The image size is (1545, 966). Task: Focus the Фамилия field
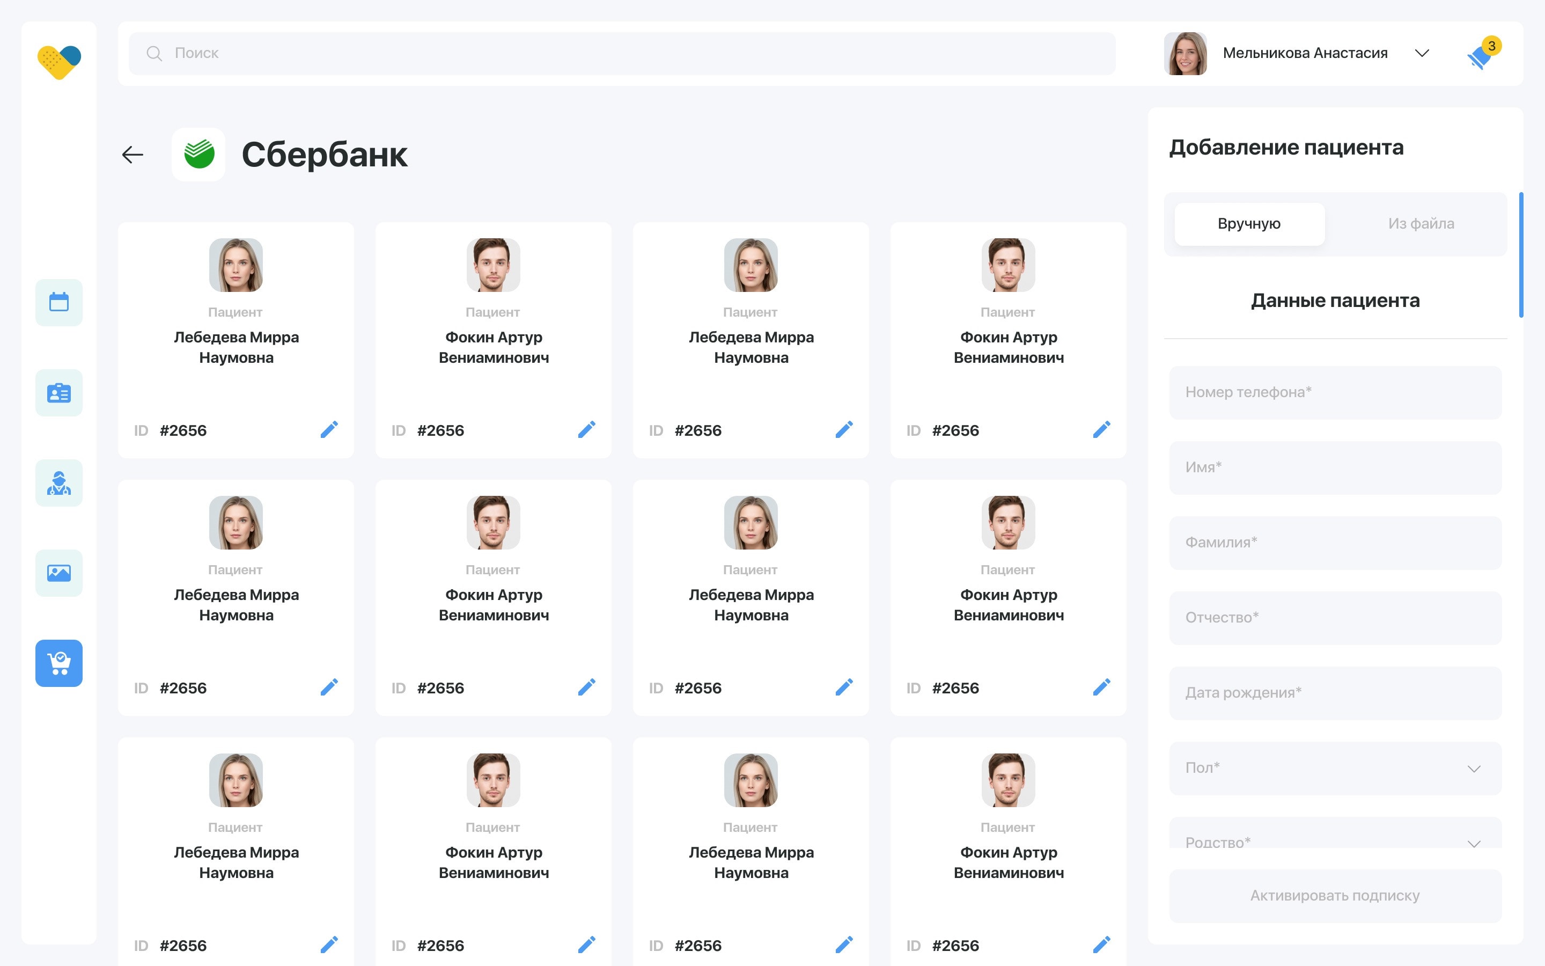[1336, 543]
